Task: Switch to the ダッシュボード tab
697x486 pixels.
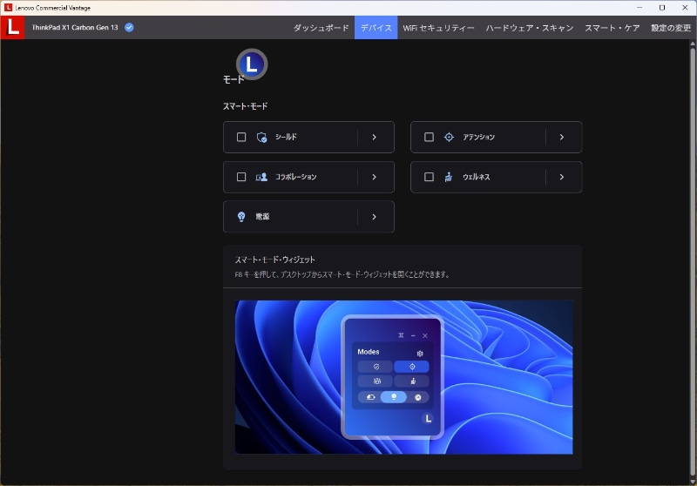Action: [x=321, y=28]
